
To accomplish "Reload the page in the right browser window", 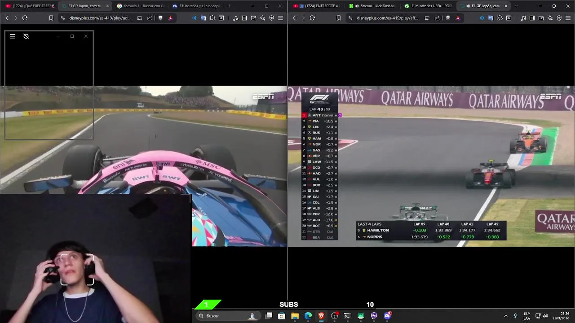I will tap(312, 18).
